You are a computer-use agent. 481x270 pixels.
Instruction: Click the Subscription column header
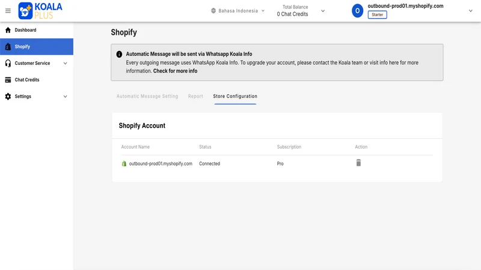pos(289,147)
